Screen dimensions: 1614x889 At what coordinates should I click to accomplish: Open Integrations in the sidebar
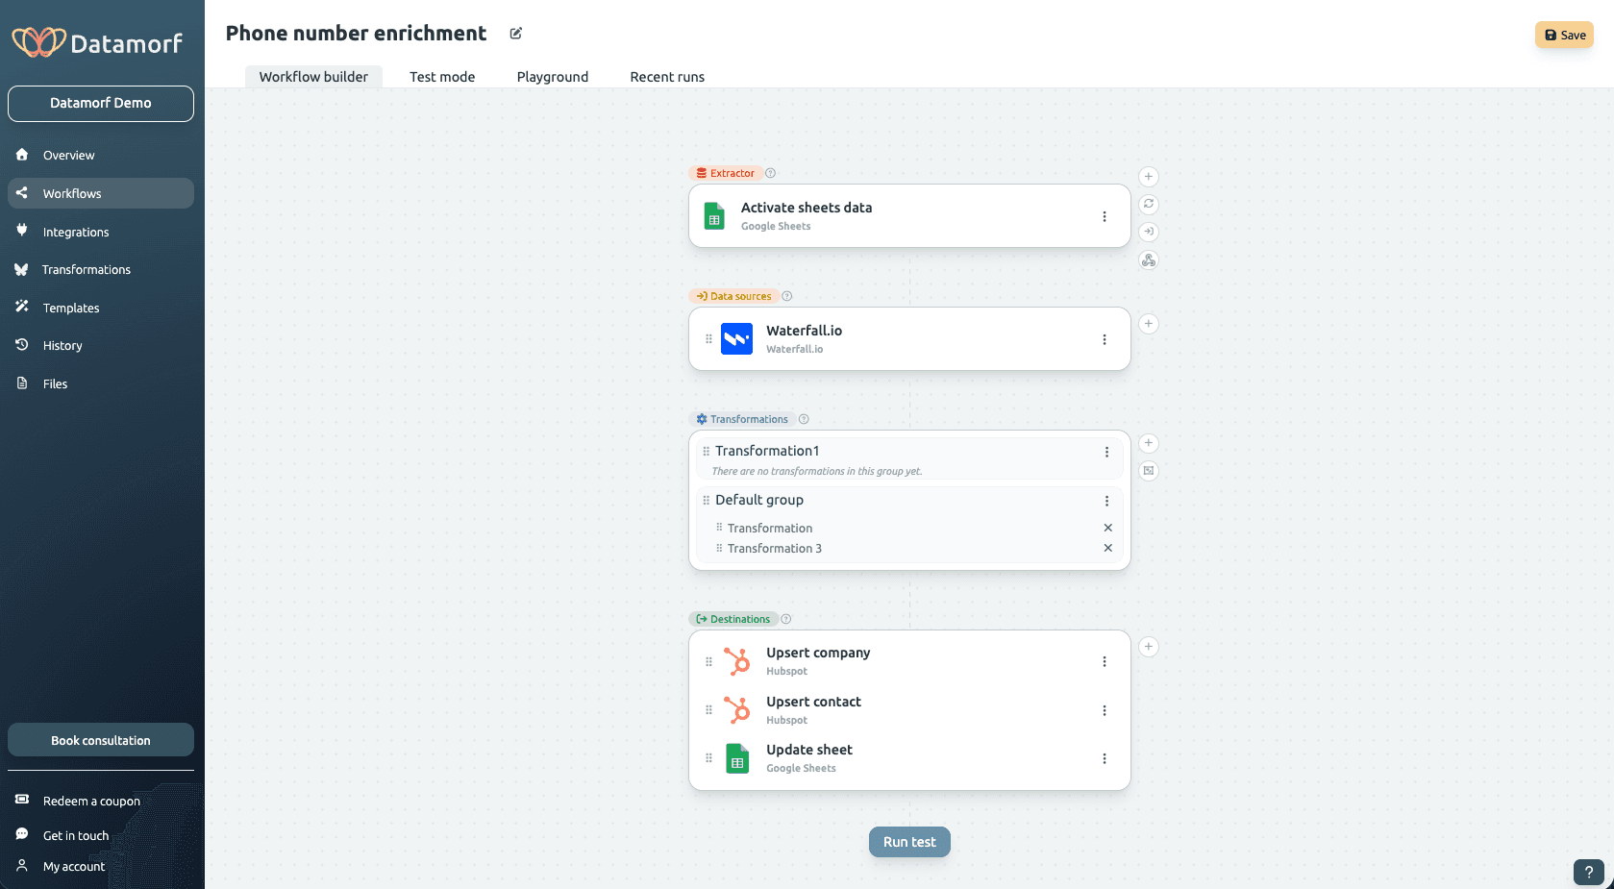pyautogui.click(x=101, y=232)
